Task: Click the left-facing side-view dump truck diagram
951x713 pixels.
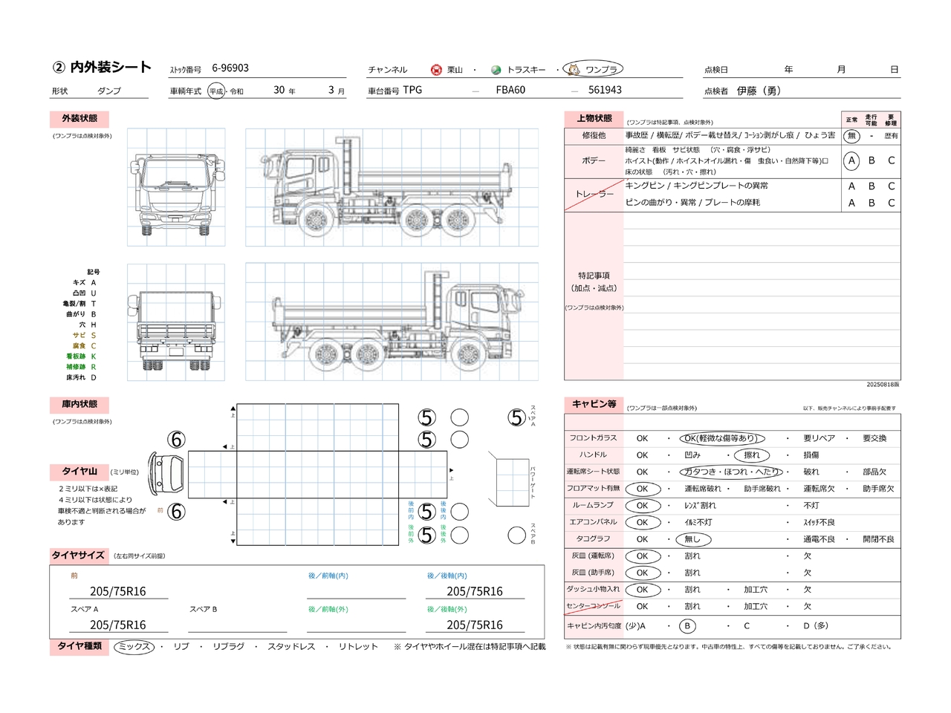Action: pyautogui.click(x=392, y=188)
